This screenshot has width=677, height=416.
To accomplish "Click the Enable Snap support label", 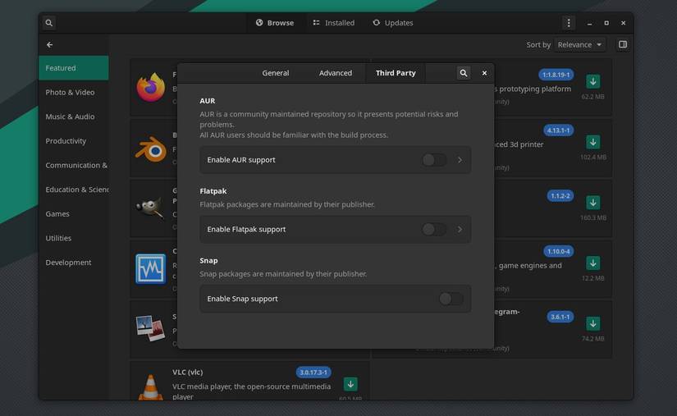I will tap(242, 299).
